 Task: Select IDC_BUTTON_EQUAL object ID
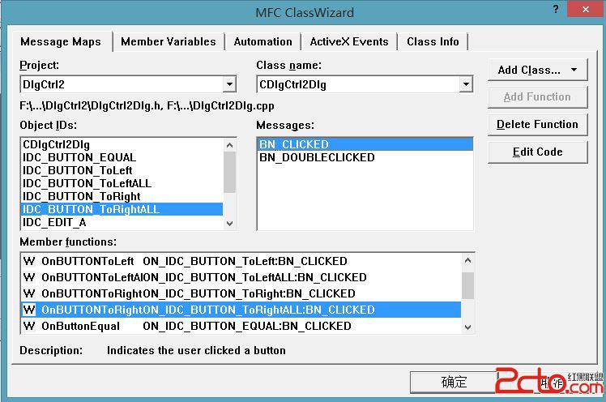[122, 157]
